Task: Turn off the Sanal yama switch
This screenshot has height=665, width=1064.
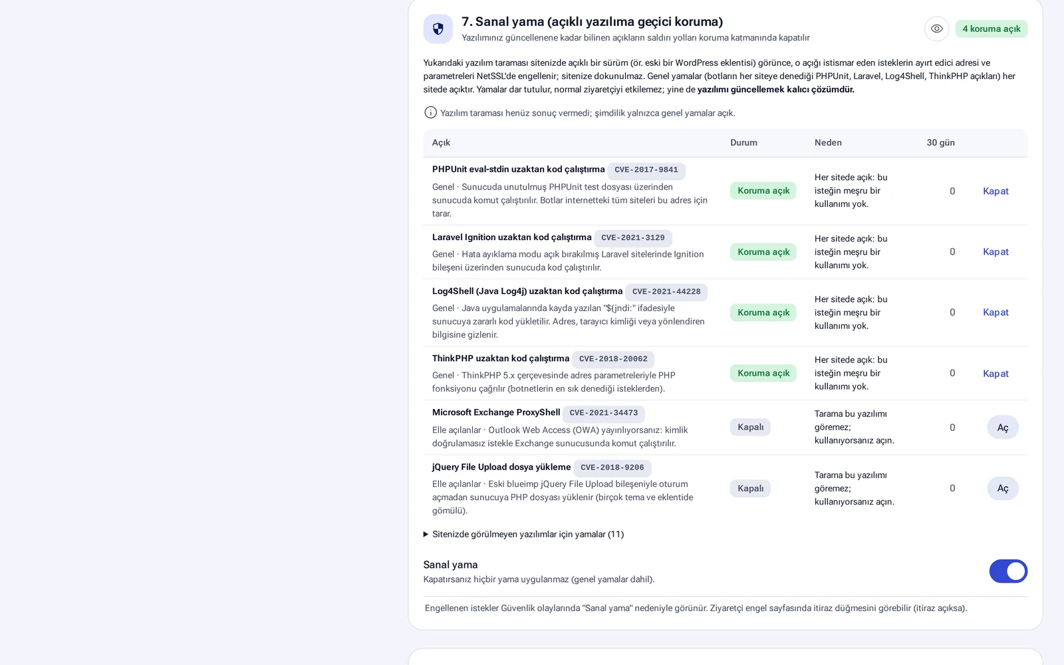Action: [1008, 571]
